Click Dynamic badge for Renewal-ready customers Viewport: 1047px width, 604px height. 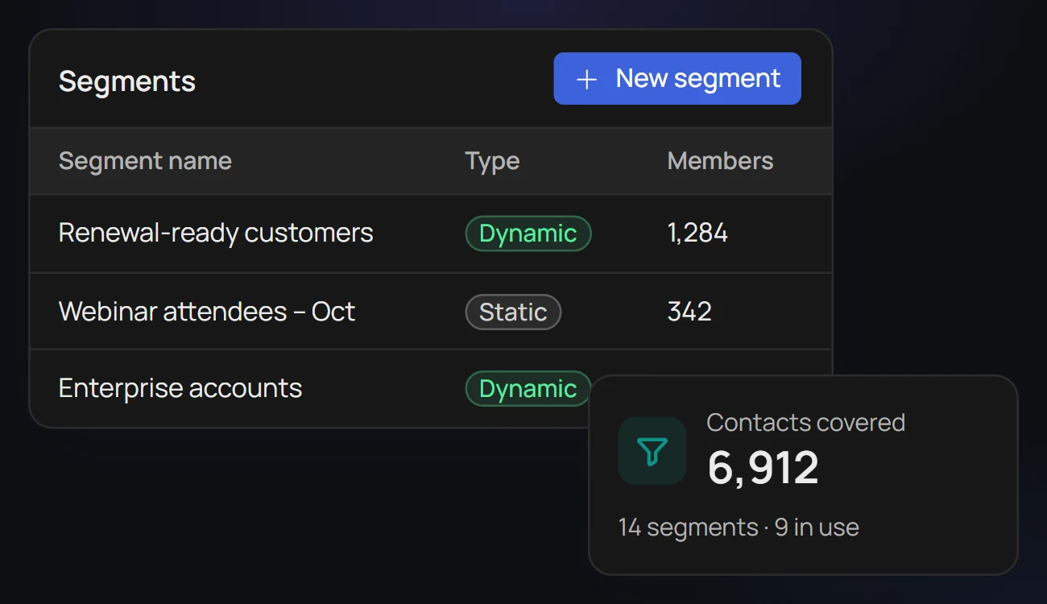(528, 234)
